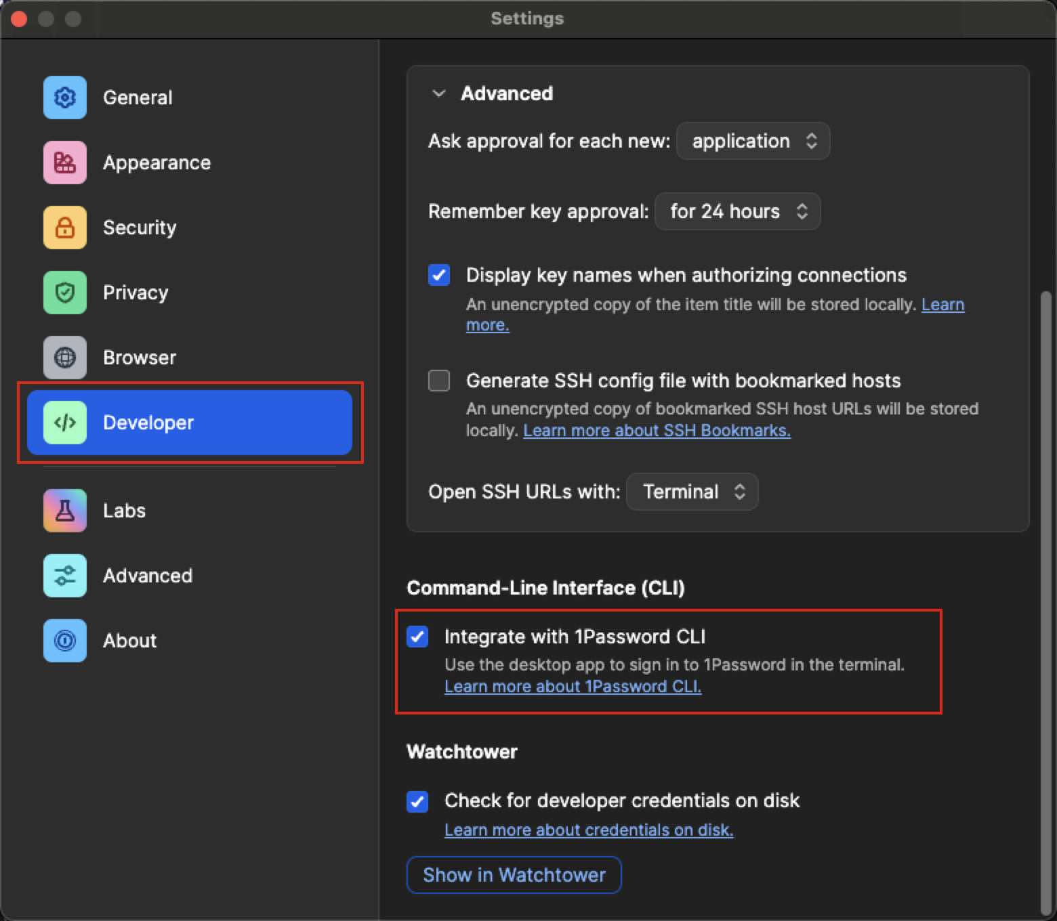Collapse the Advanced section chevron
The height and width of the screenshot is (921, 1057).
coord(439,93)
